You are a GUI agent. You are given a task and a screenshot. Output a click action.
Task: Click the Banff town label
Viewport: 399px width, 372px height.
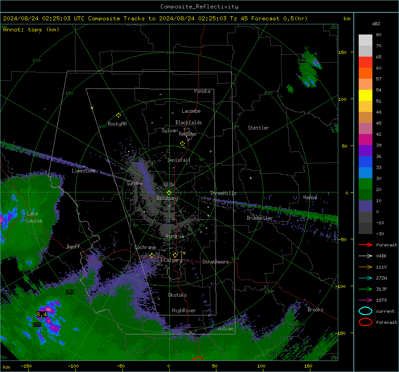click(73, 246)
